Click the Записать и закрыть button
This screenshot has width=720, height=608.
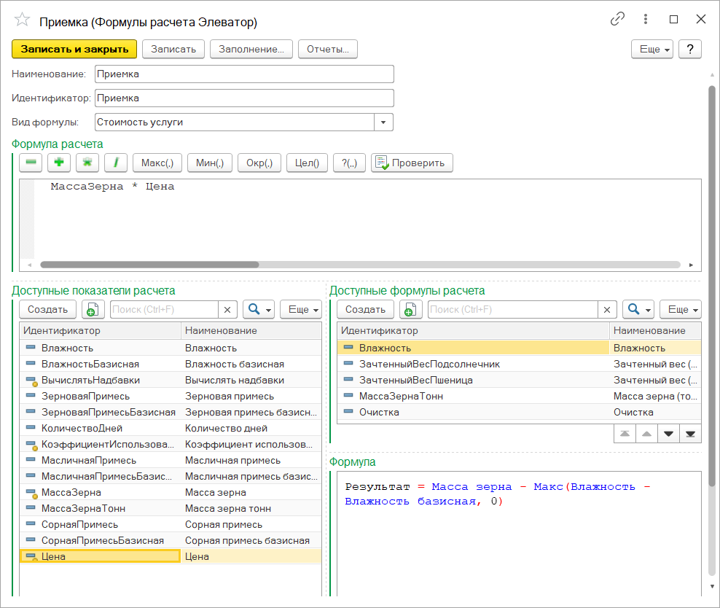pos(74,49)
